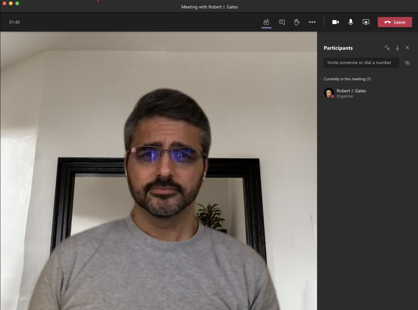This screenshot has width=418, height=310.
Task: Raise your hand in the meeting
Action: click(297, 22)
